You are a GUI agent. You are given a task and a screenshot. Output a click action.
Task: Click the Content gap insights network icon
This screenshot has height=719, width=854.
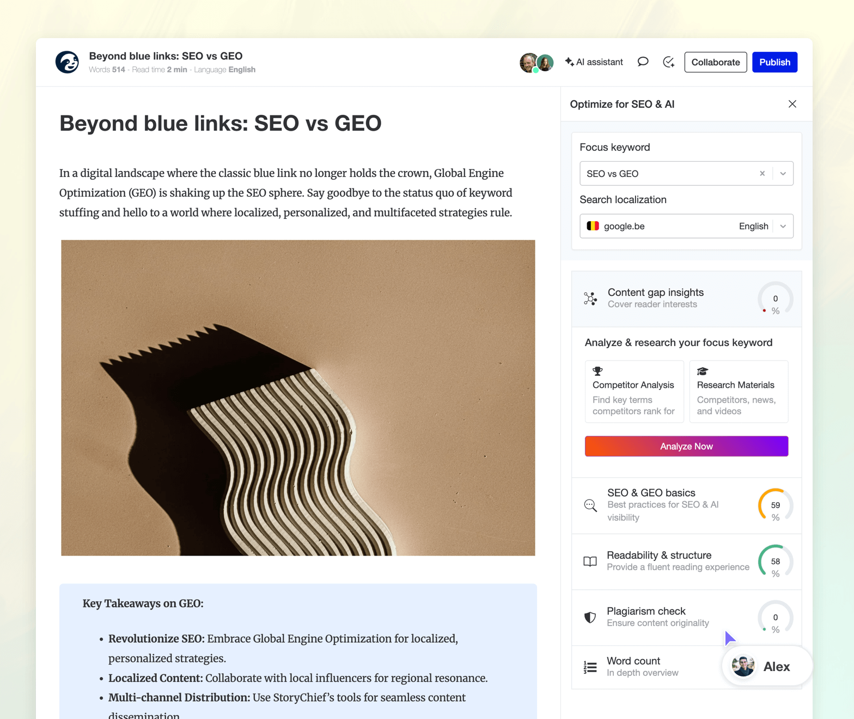click(x=590, y=298)
